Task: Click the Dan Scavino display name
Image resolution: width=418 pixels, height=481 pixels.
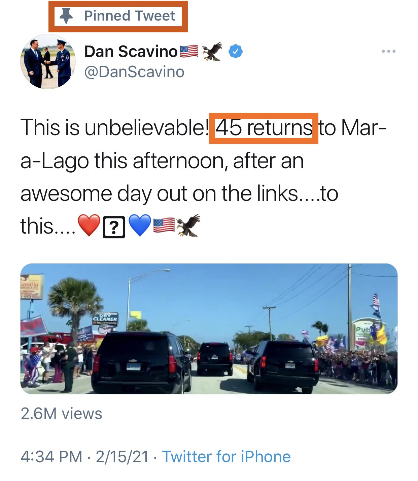Action: coord(131,52)
